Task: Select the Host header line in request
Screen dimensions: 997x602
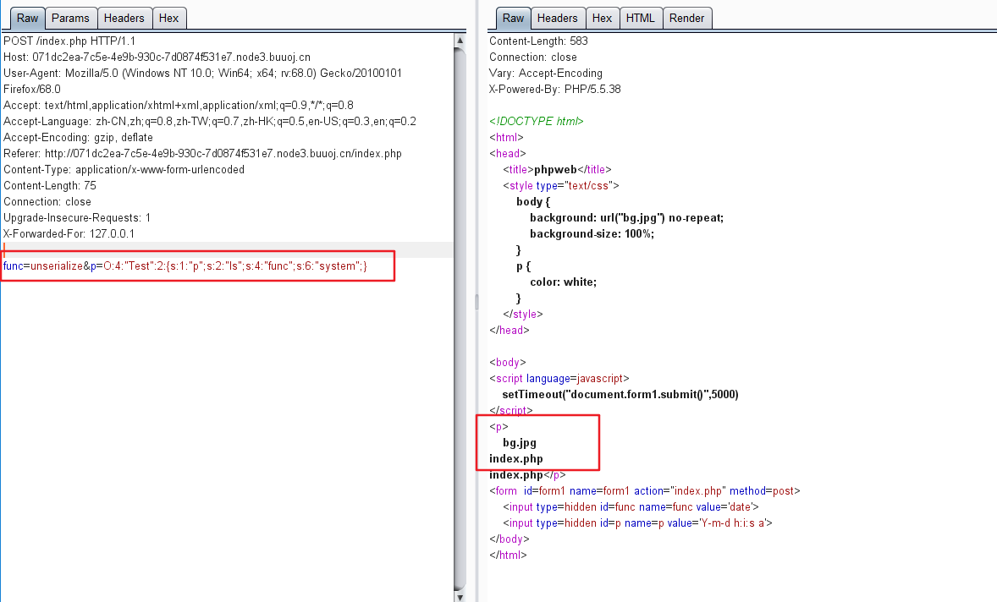Action: [x=157, y=57]
